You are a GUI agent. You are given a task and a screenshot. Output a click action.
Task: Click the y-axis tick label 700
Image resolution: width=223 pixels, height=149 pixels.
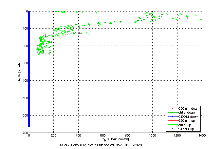coord(26,133)
